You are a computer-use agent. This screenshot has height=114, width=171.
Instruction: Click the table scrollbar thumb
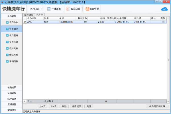coord(168,60)
